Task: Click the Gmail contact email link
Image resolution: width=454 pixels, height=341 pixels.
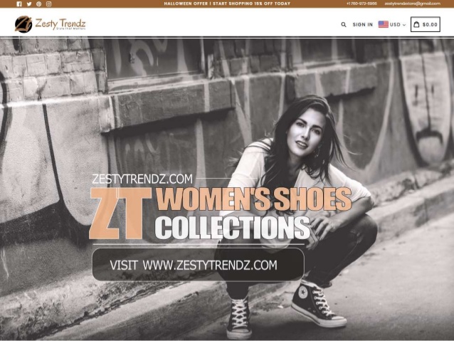Action: click(x=412, y=4)
